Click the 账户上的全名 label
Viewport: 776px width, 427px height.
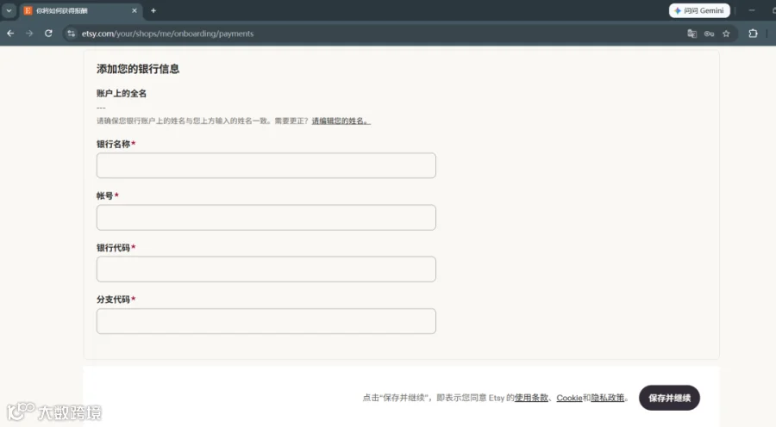[x=122, y=93]
